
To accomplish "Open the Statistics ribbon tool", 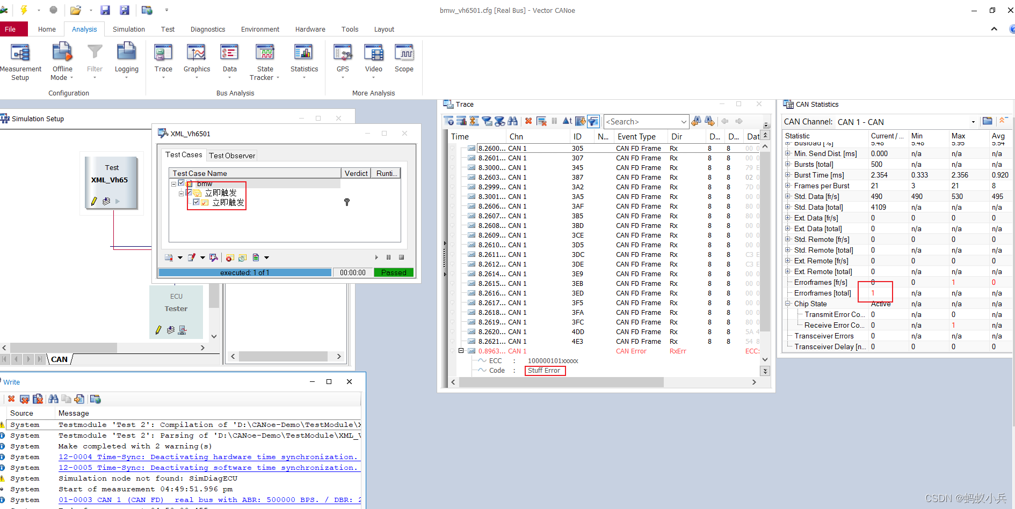I will click(304, 61).
